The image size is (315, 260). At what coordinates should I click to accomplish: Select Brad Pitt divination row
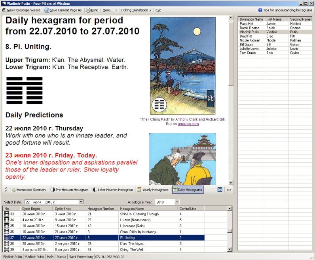275,36
